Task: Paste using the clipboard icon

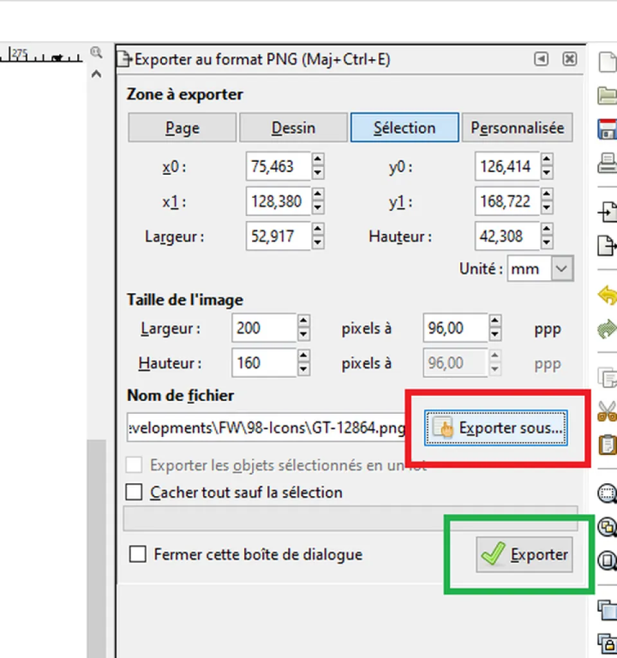Action: (x=607, y=445)
